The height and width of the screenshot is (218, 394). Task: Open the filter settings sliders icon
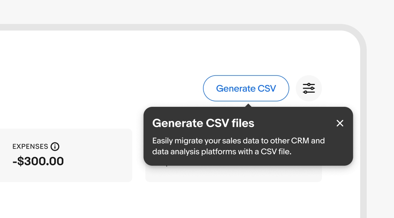(309, 88)
